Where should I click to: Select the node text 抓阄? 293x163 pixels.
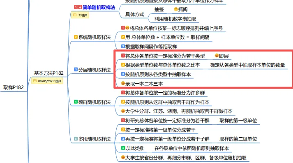(x=183, y=9)
